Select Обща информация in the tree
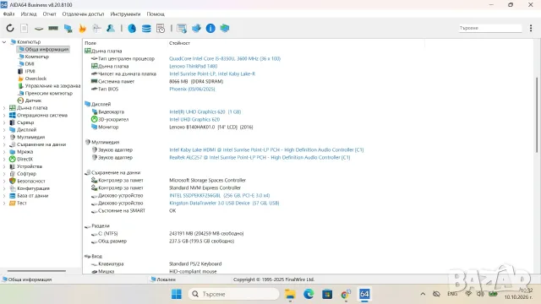The width and height of the screenshot is (541, 304). click(x=46, y=49)
